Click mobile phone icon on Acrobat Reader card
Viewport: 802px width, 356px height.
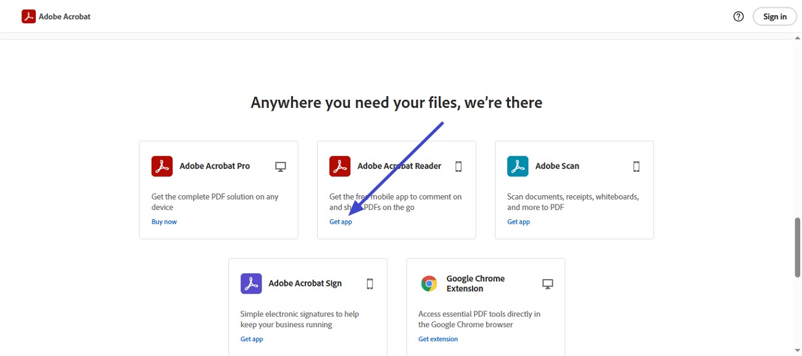point(458,166)
